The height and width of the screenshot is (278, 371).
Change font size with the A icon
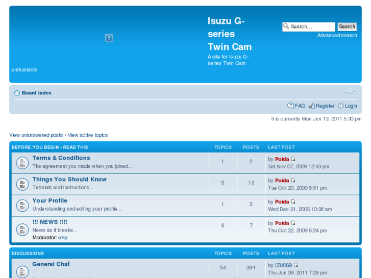[x=350, y=91]
